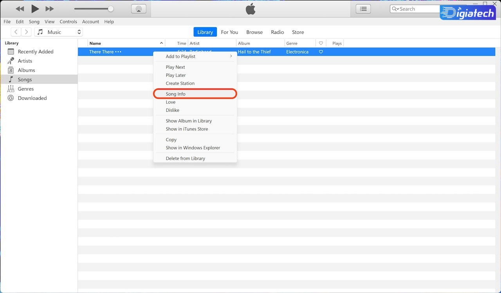Start playback with the Play button
The image size is (501, 293).
35,9
